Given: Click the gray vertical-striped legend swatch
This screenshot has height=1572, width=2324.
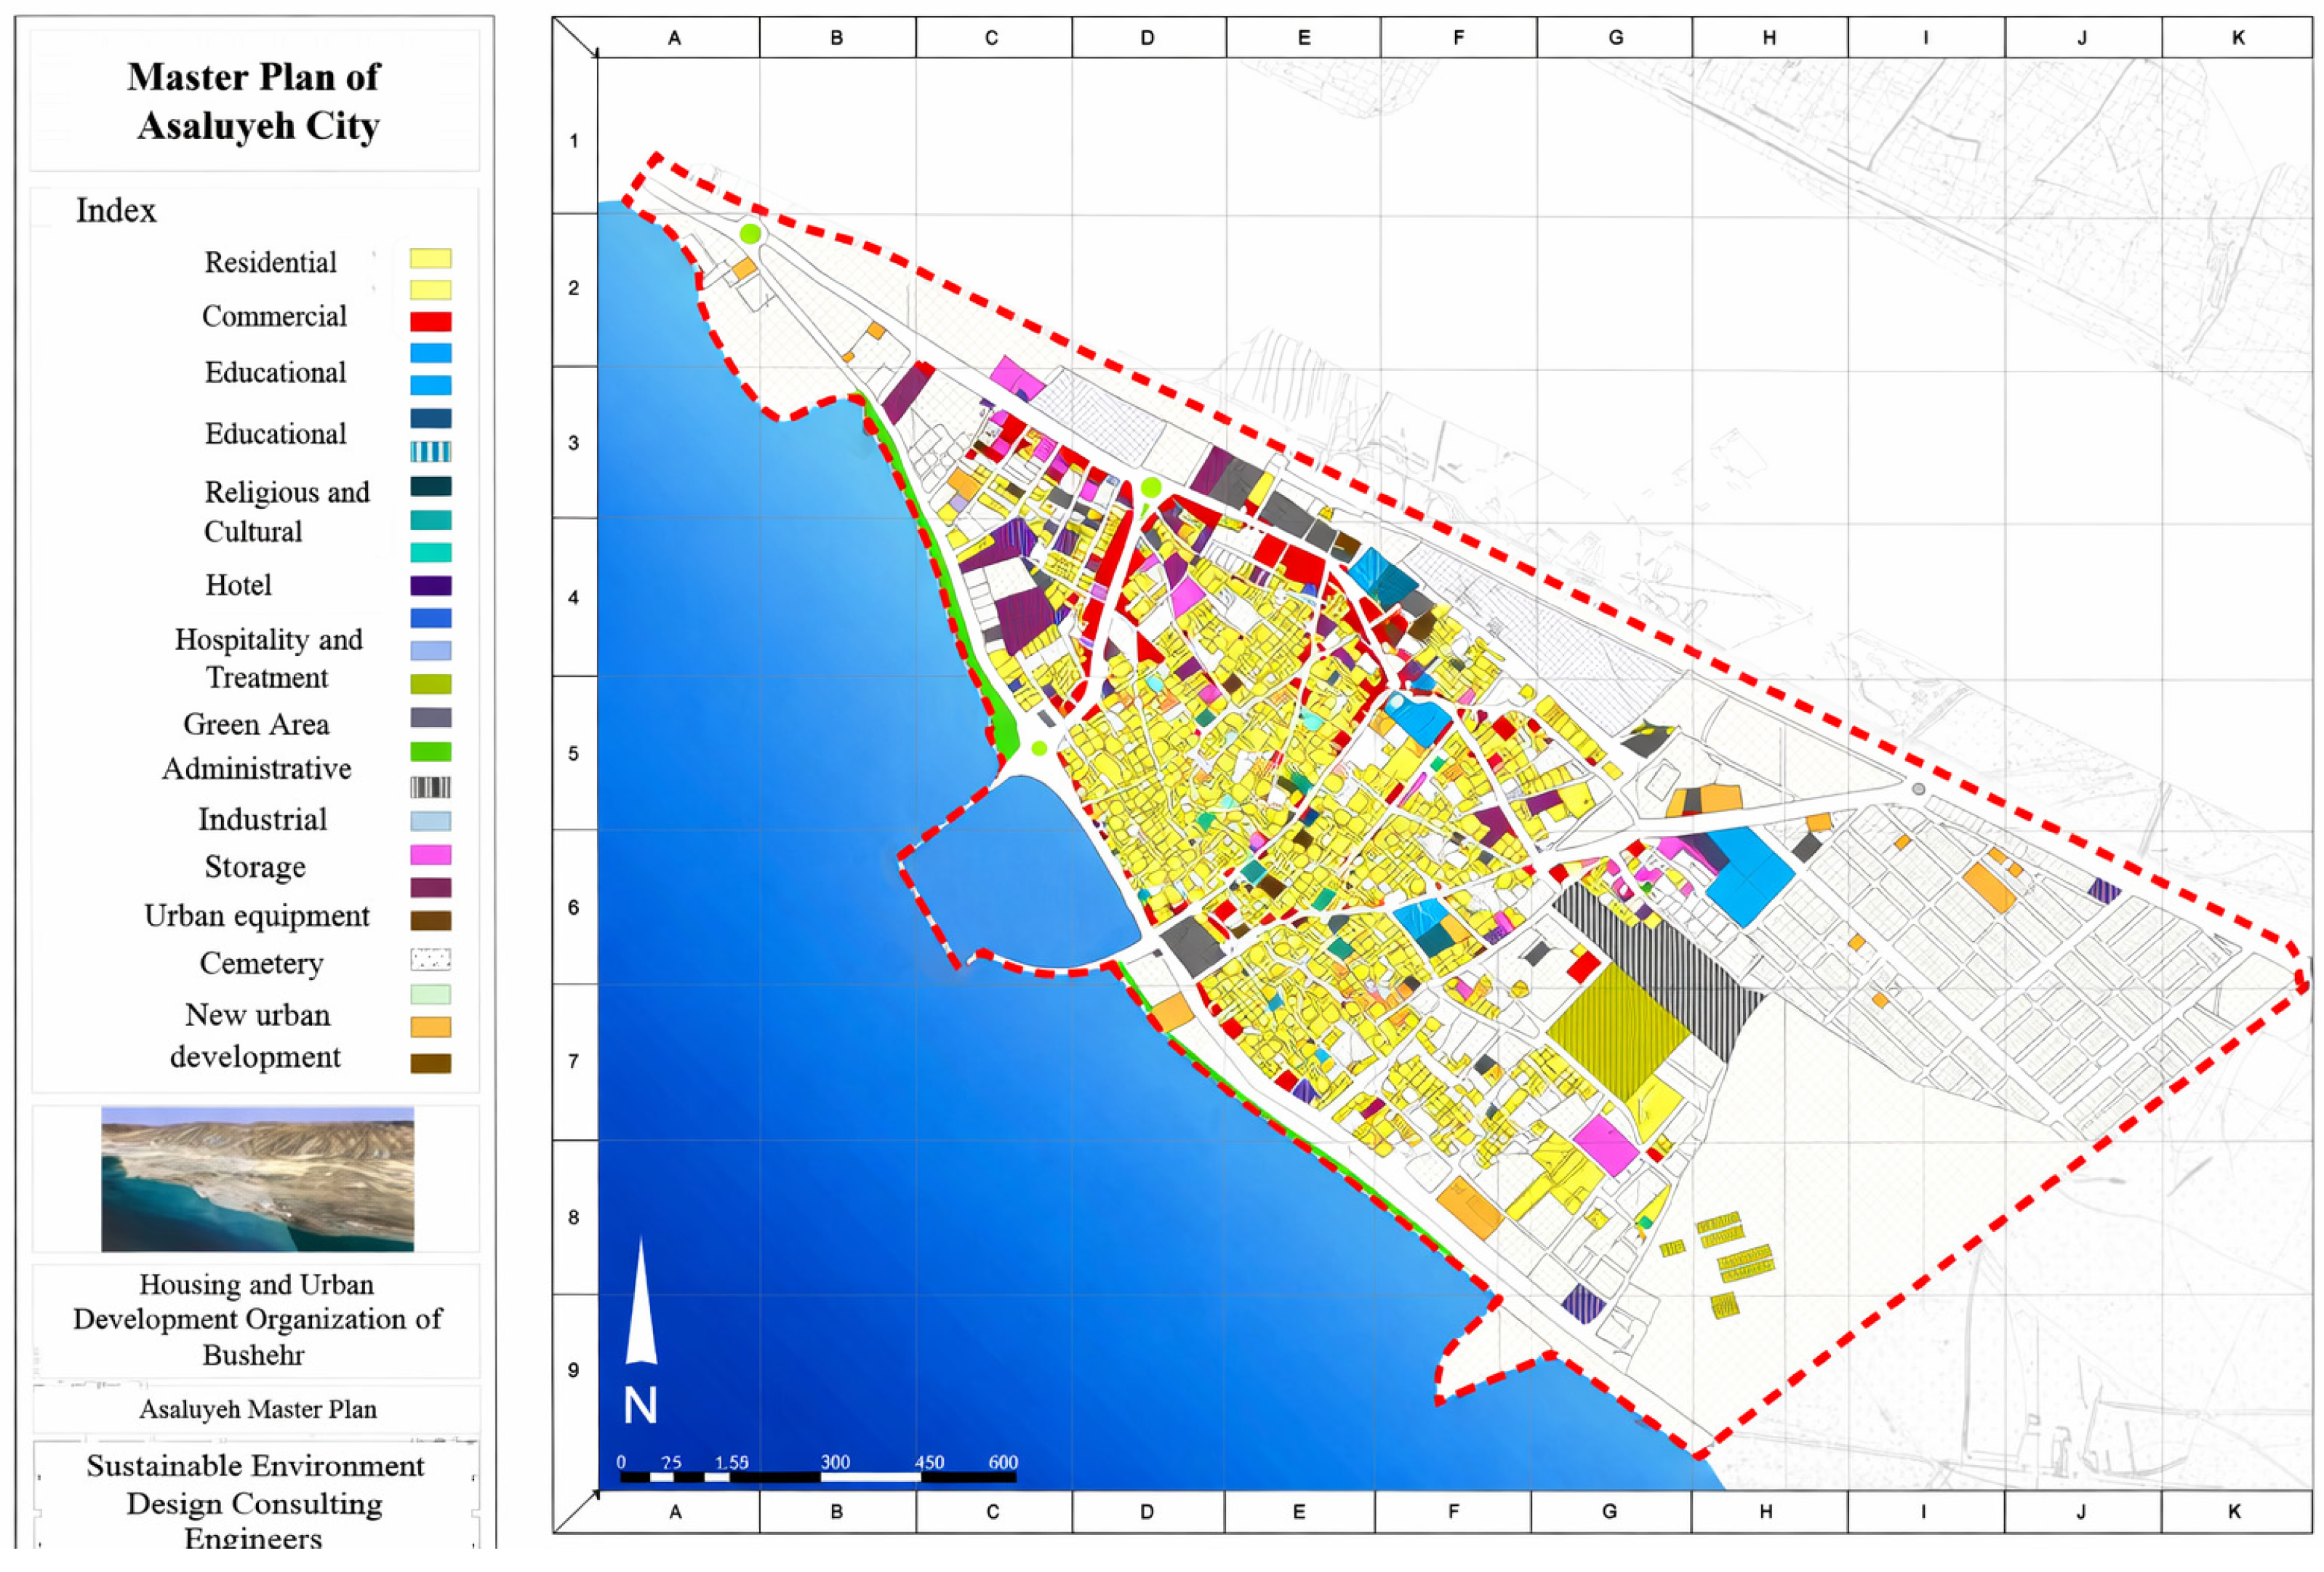Looking at the screenshot, I should (430, 787).
